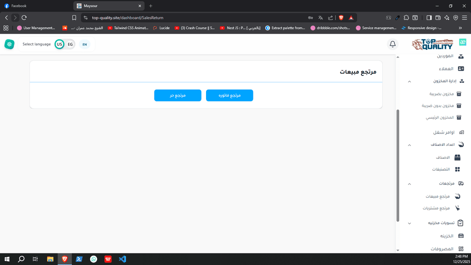Expand the تسويات مخزنيه section chevron
The height and width of the screenshot is (265, 471).
(409, 223)
